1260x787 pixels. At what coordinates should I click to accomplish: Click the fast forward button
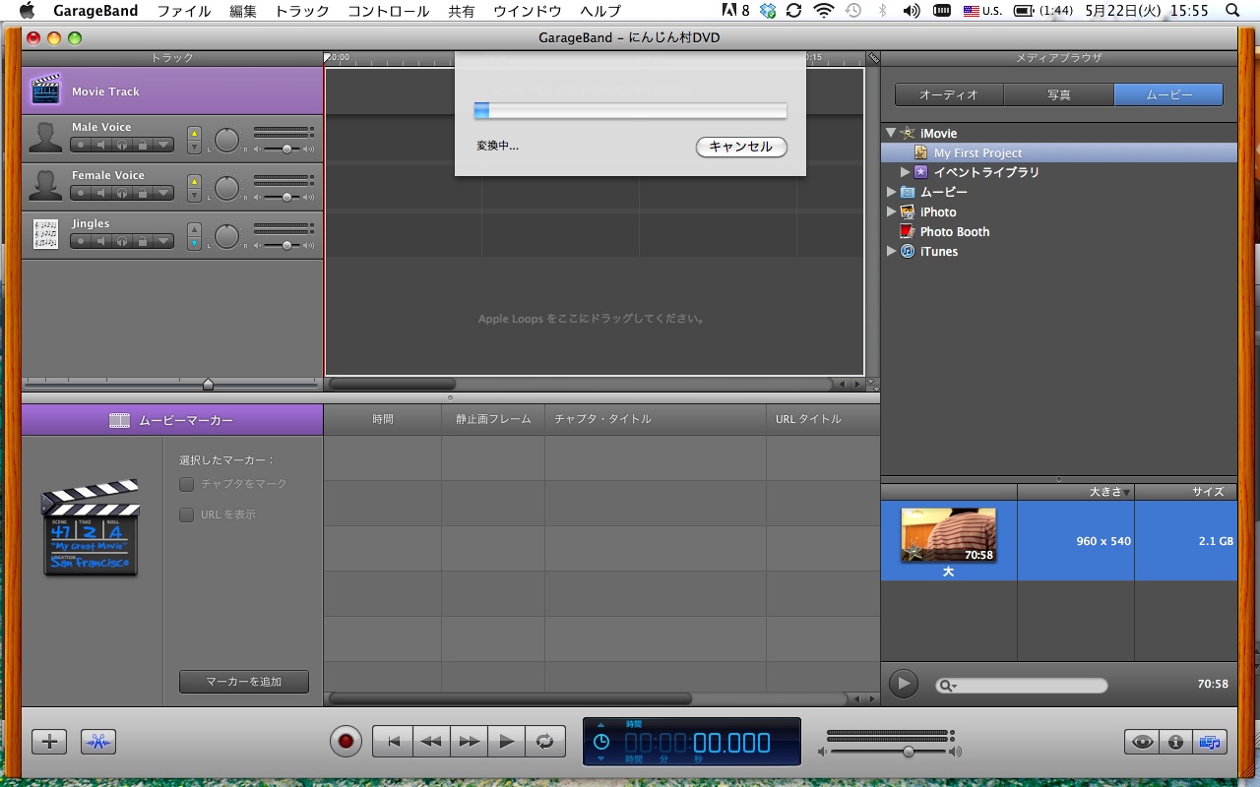tap(469, 742)
